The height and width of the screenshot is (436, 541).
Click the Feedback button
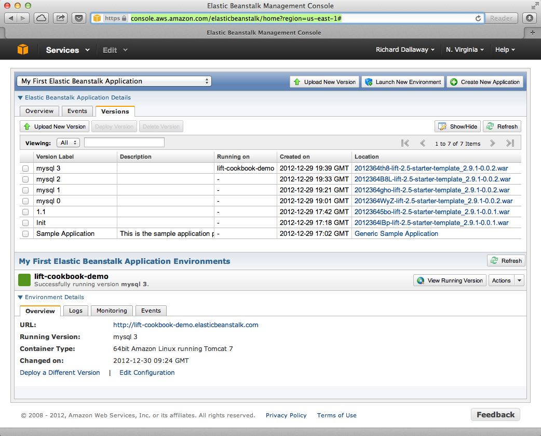pos(495,415)
